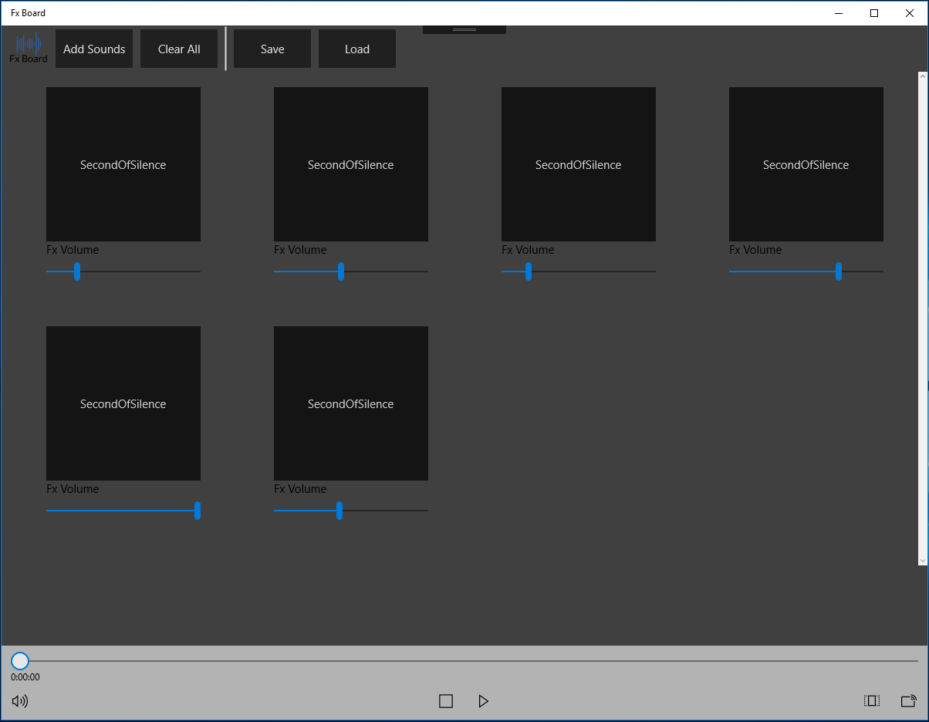929x722 pixels.
Task: Minimize the Fx Board window
Action: coord(839,13)
